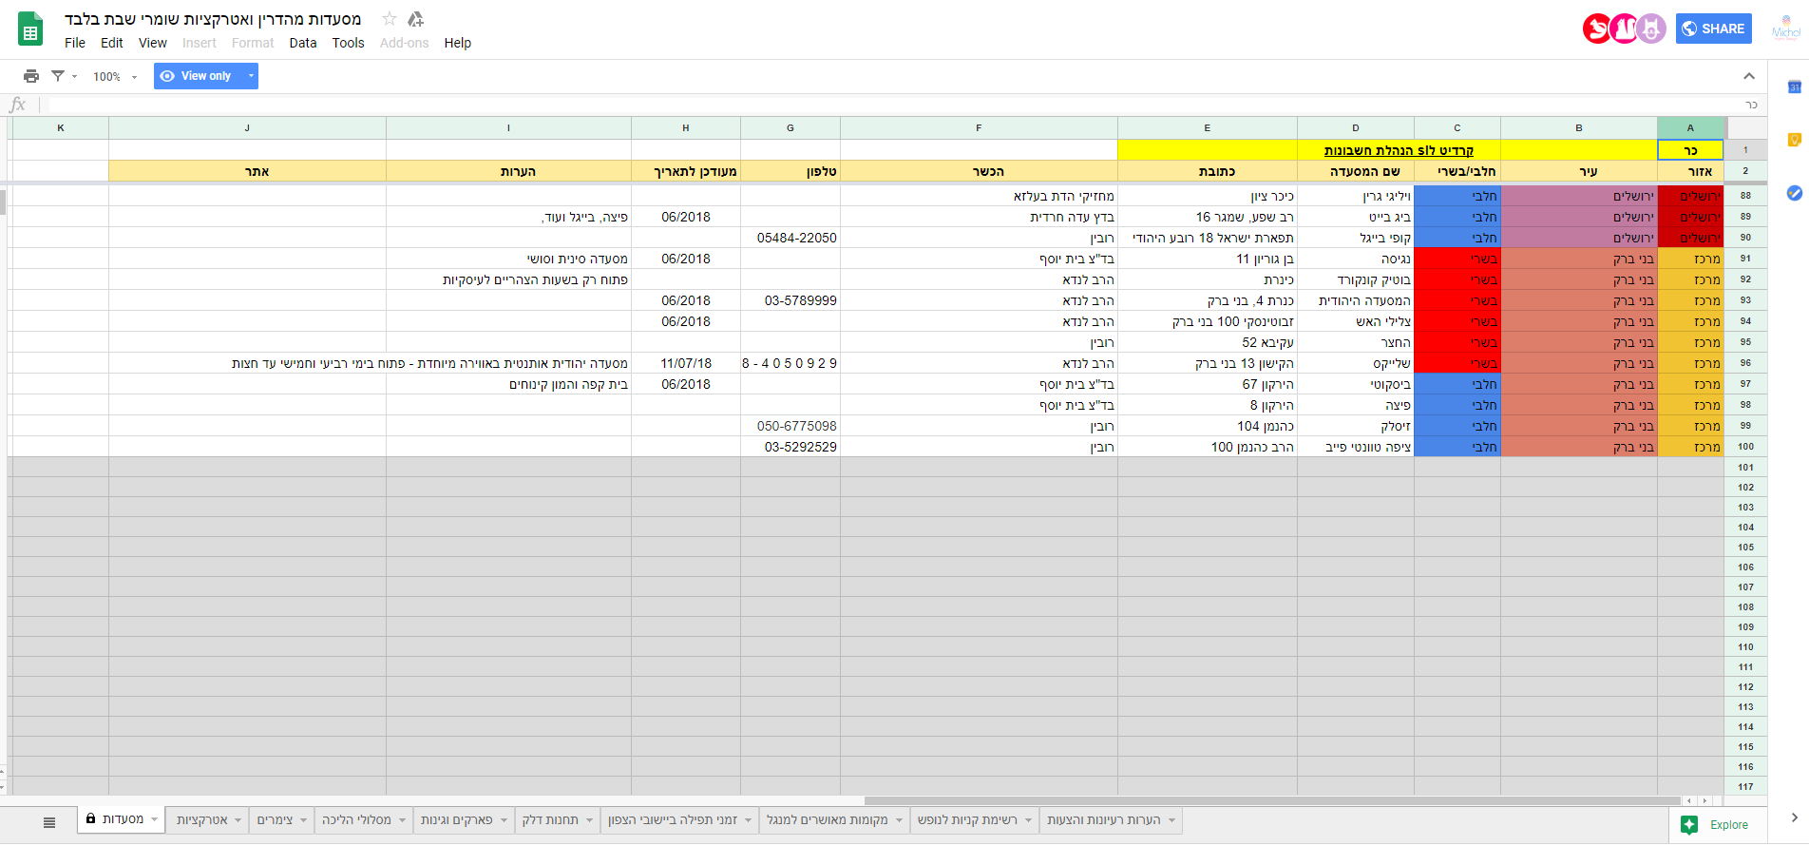Select the row 100 header
This screenshot has width=1809, height=846.
pyautogui.click(x=1745, y=447)
